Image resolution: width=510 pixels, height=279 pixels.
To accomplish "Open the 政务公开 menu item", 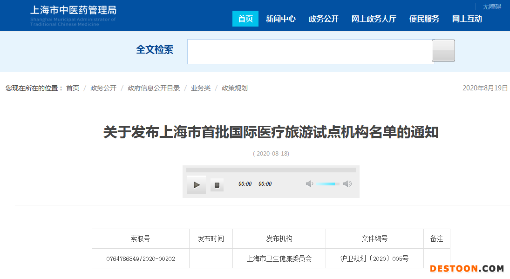I will tap(323, 19).
